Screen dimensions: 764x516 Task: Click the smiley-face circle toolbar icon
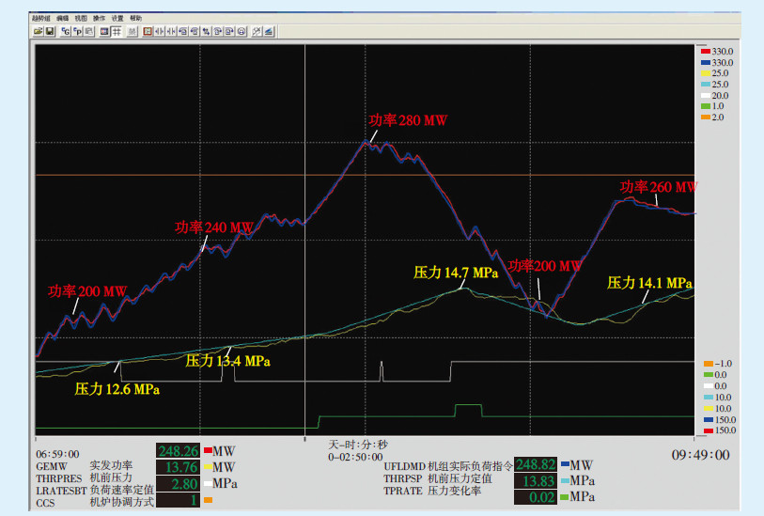pyautogui.click(x=241, y=31)
